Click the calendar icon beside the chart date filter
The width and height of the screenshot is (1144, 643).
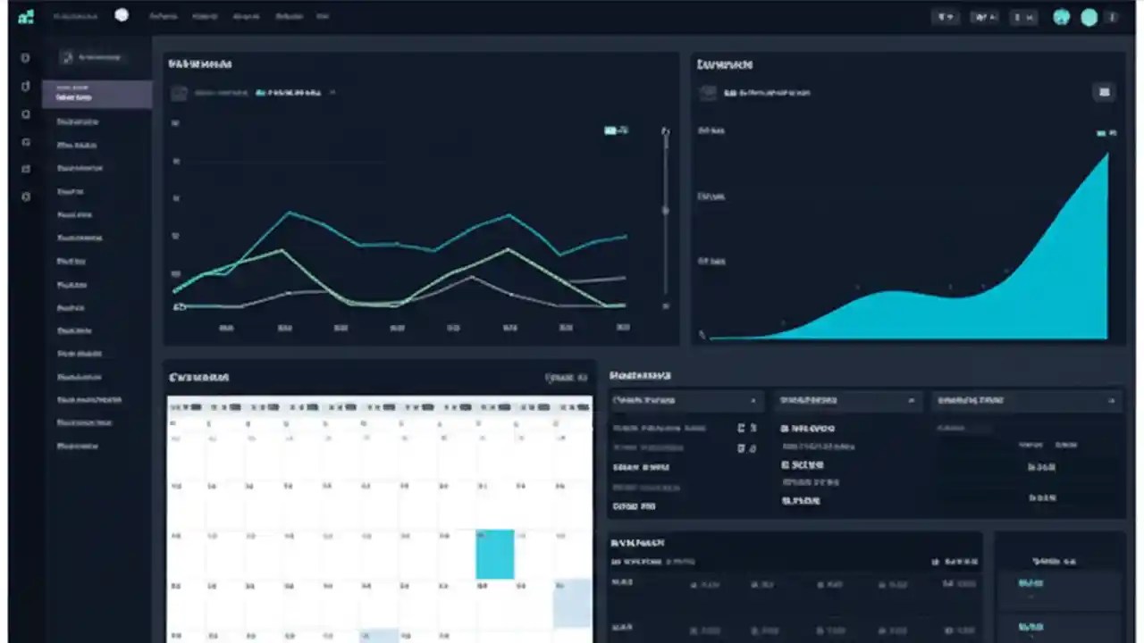(179, 92)
